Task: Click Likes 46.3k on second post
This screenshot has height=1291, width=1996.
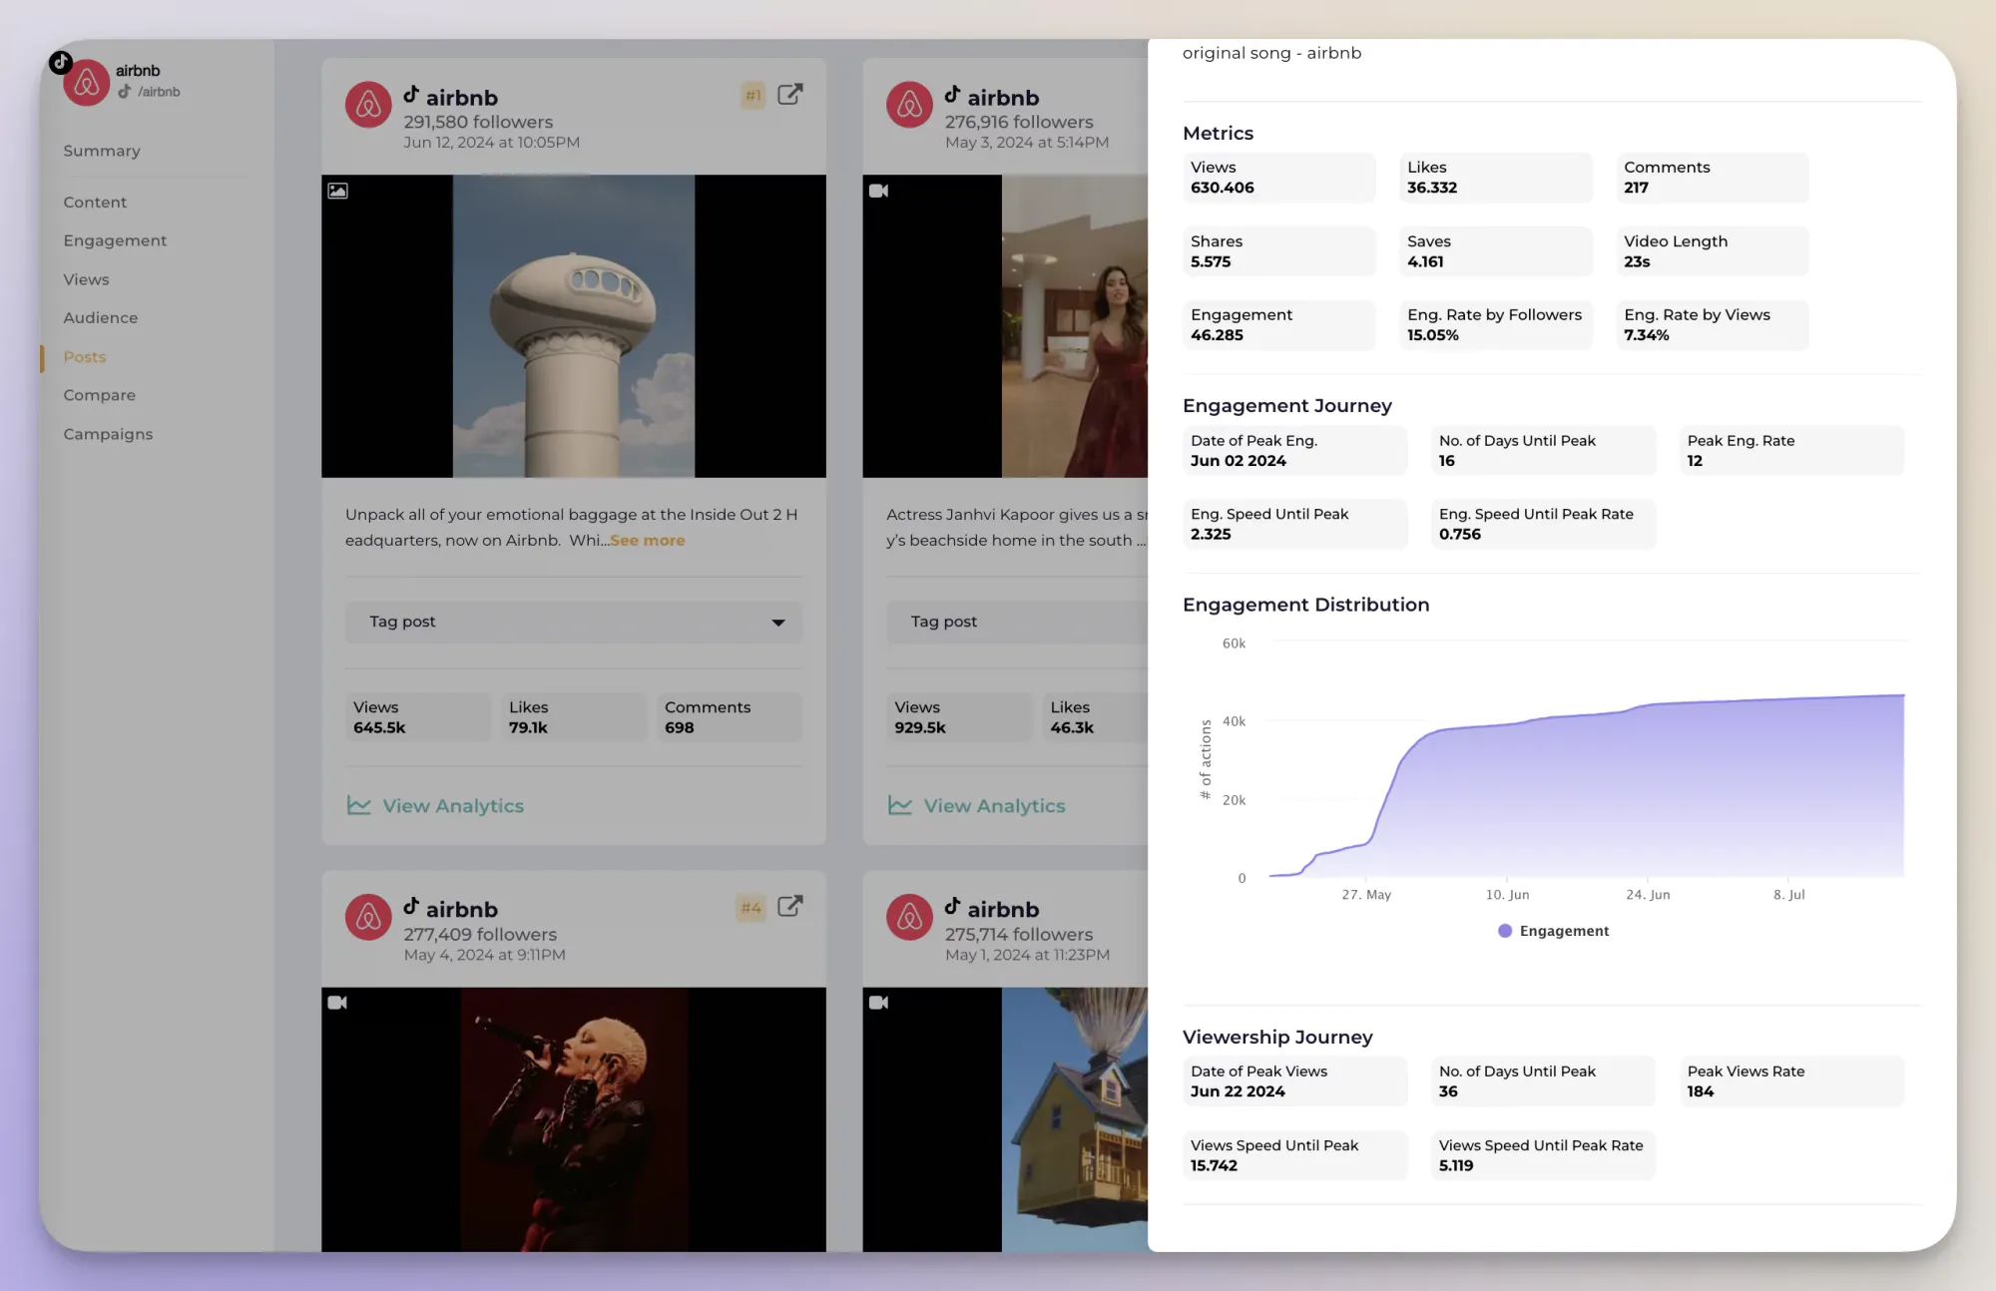Action: pos(1095,717)
